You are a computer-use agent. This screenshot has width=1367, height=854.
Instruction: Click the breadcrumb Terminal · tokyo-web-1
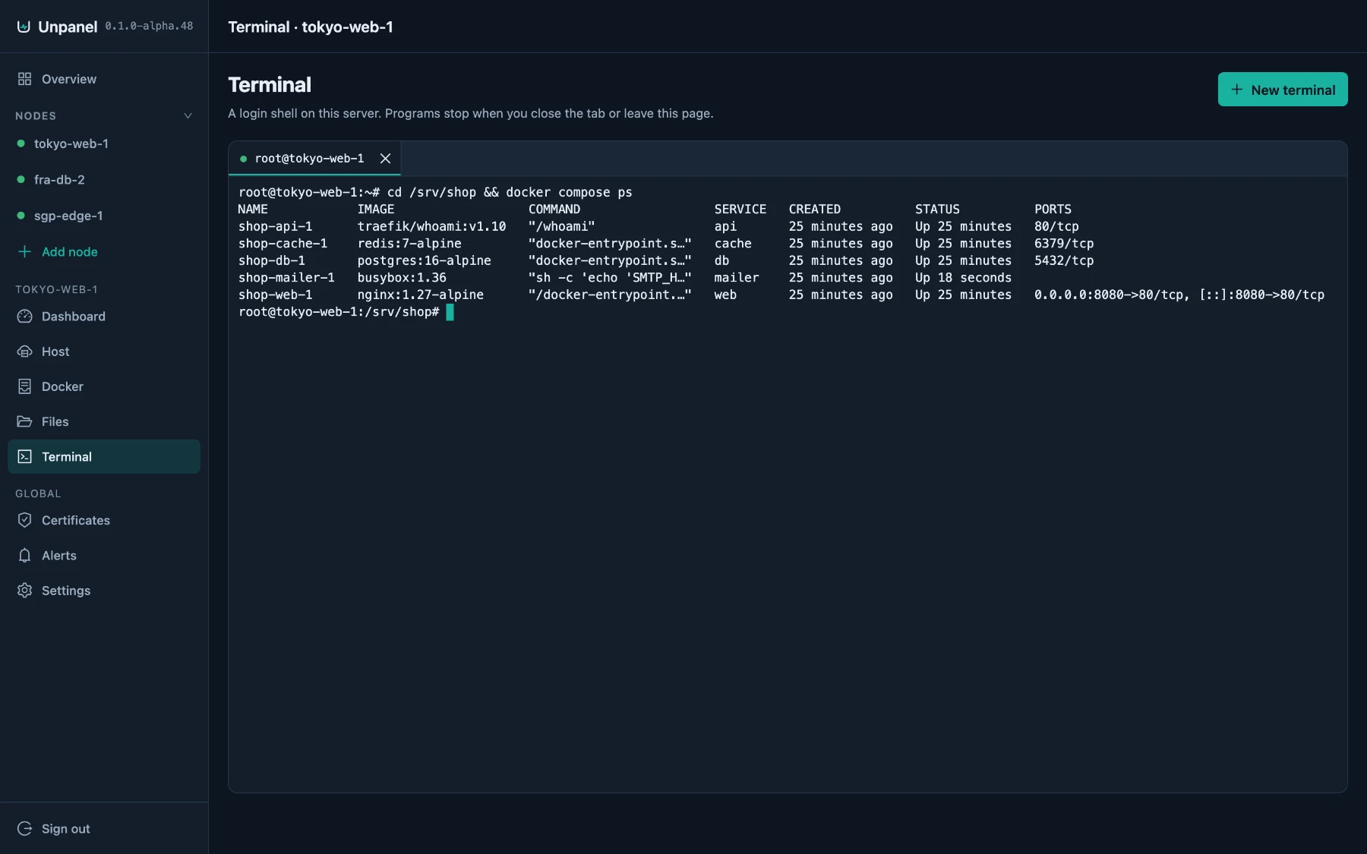point(311,27)
